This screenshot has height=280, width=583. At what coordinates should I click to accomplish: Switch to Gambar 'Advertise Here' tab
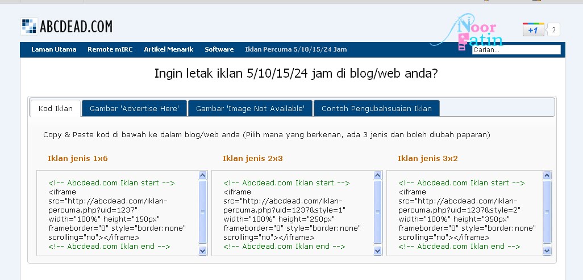tap(134, 108)
